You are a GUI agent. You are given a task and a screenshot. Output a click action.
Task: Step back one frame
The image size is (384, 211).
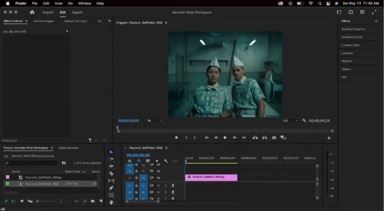tap(216, 138)
